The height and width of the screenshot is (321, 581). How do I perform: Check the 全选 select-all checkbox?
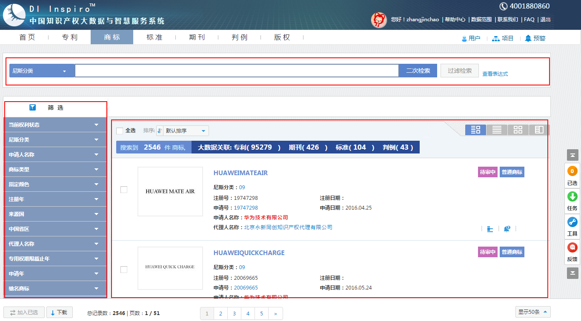120,131
